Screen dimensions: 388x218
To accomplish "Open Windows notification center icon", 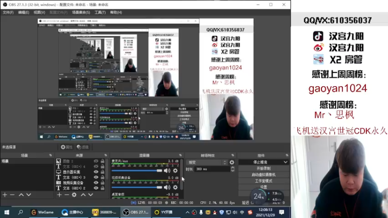I will click(282, 212).
